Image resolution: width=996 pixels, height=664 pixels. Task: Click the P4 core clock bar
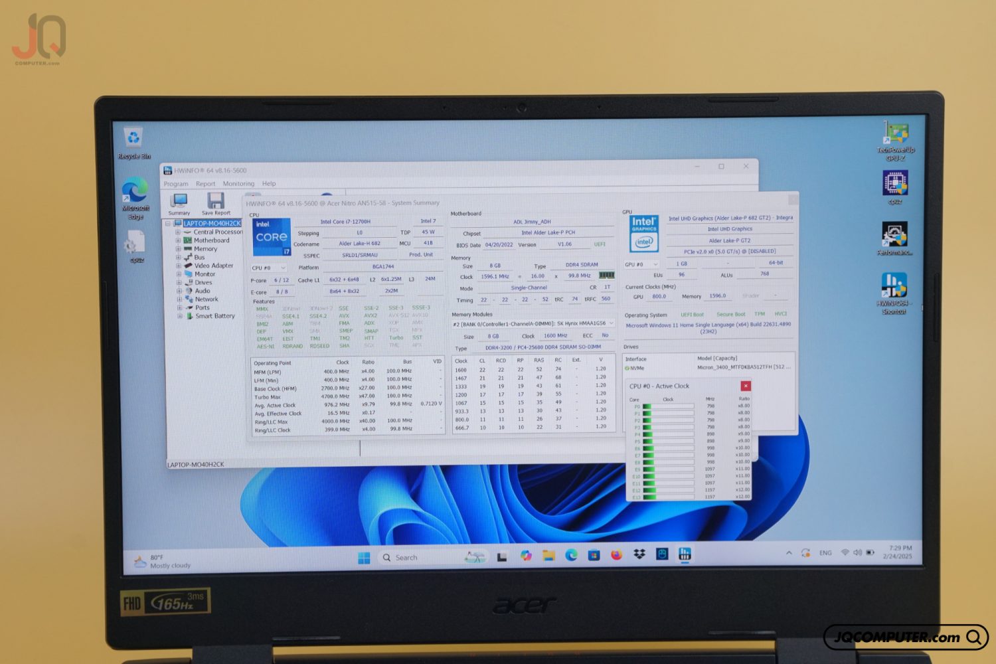669,434
